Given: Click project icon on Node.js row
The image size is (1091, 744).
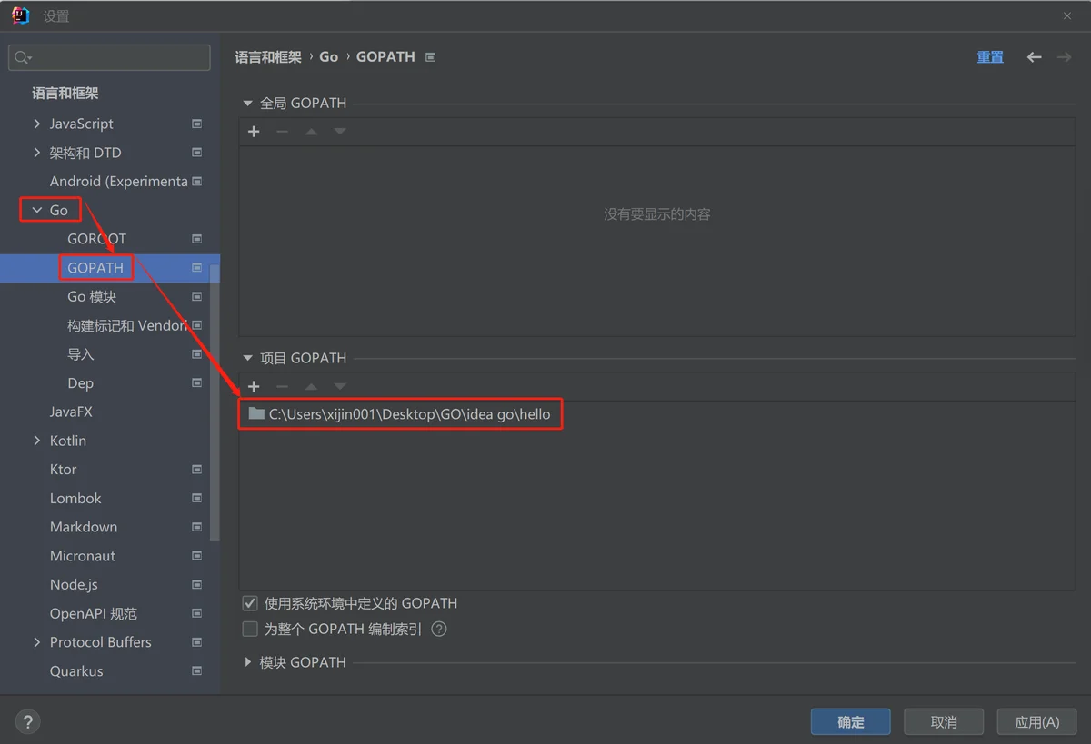Looking at the screenshot, I should click(x=197, y=584).
